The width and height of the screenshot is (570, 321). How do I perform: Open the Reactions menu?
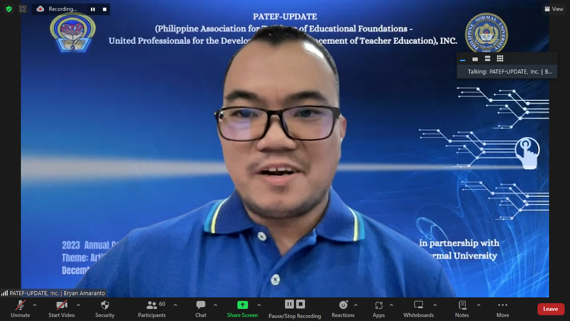pyautogui.click(x=343, y=309)
